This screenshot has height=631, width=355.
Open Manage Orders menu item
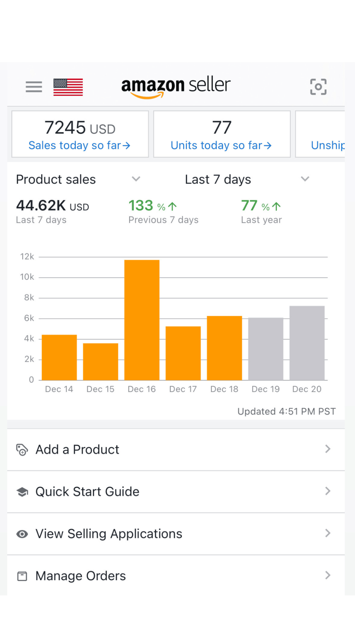81,576
